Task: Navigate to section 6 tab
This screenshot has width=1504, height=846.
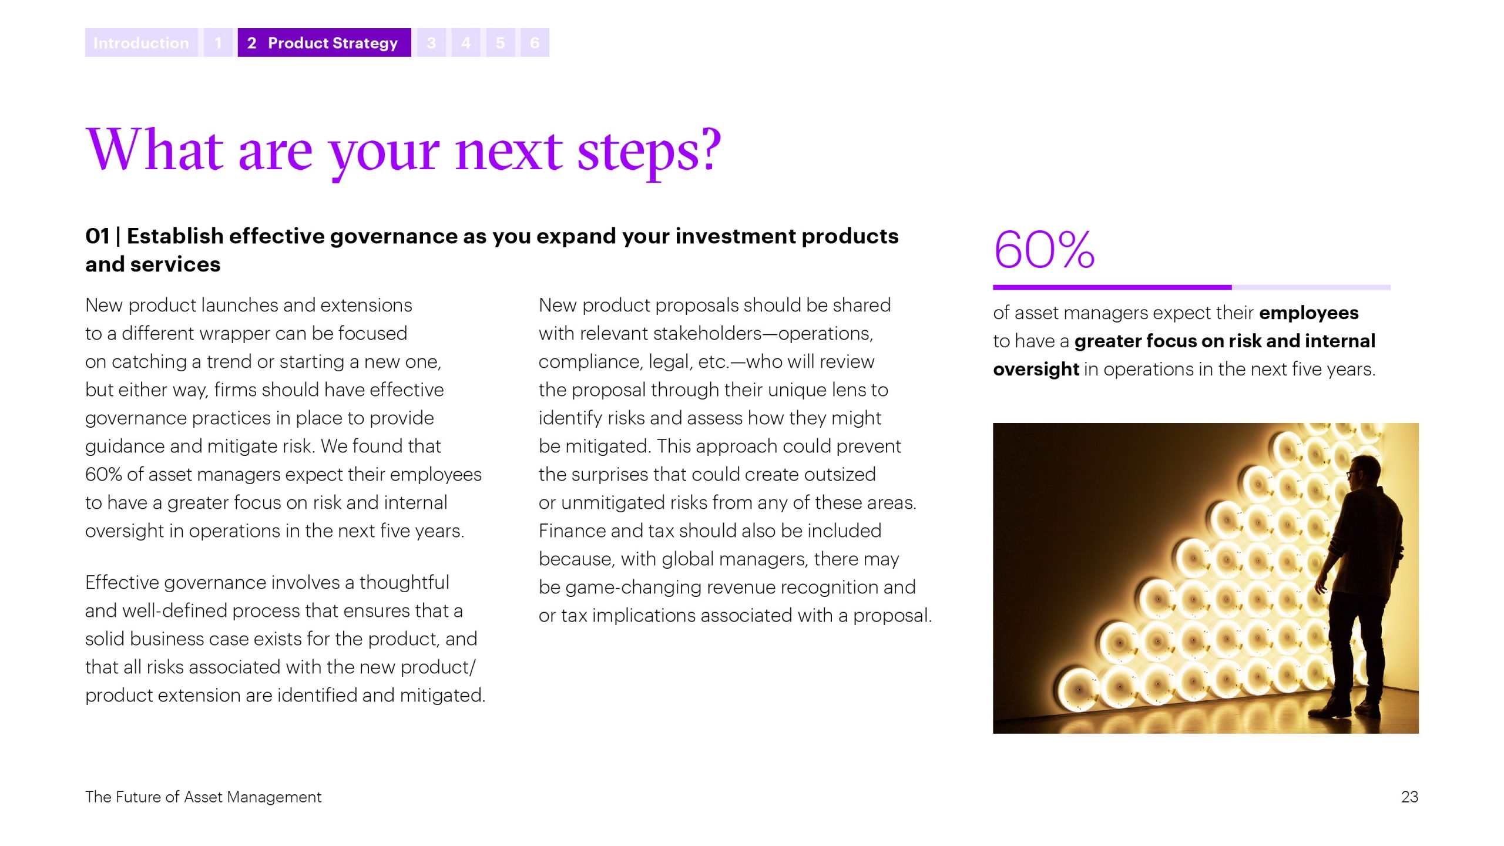Action: (535, 43)
